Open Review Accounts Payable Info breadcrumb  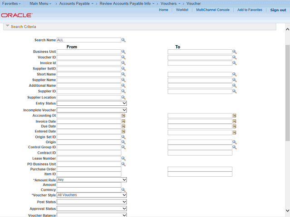[127, 4]
